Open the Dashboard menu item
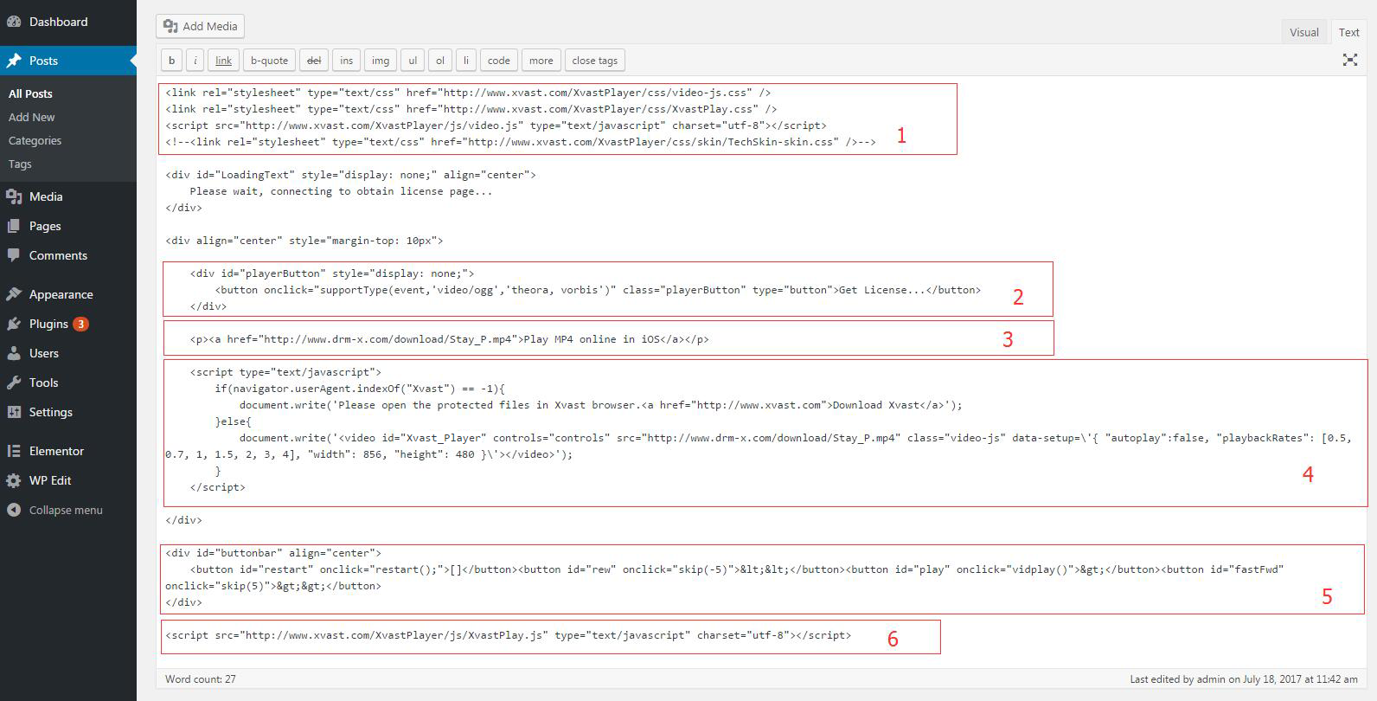The height and width of the screenshot is (701, 1377). pos(68,22)
